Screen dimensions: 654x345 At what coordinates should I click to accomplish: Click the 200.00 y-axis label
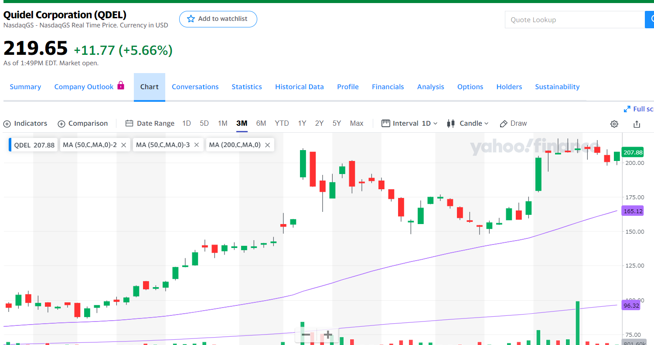tap(634, 163)
